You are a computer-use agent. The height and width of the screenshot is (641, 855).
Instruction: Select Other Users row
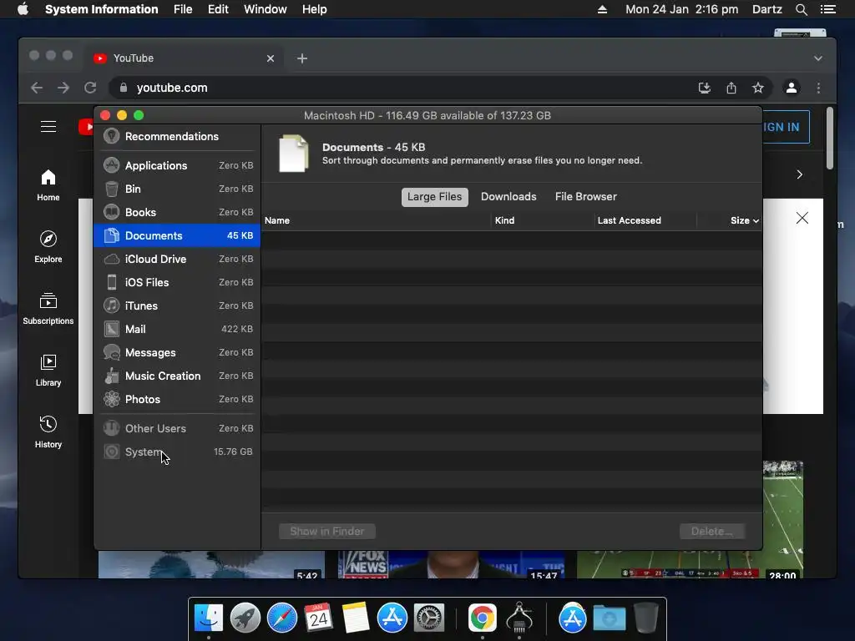(x=177, y=428)
